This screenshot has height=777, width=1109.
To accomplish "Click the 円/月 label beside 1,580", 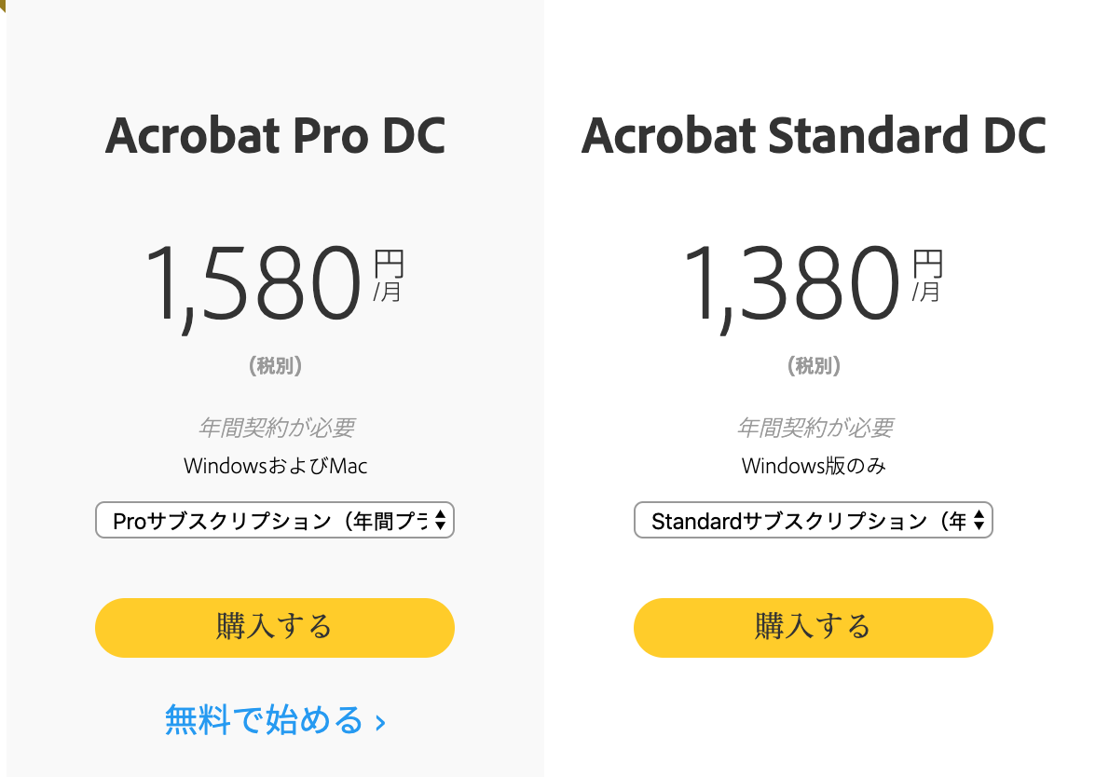I will point(389,276).
